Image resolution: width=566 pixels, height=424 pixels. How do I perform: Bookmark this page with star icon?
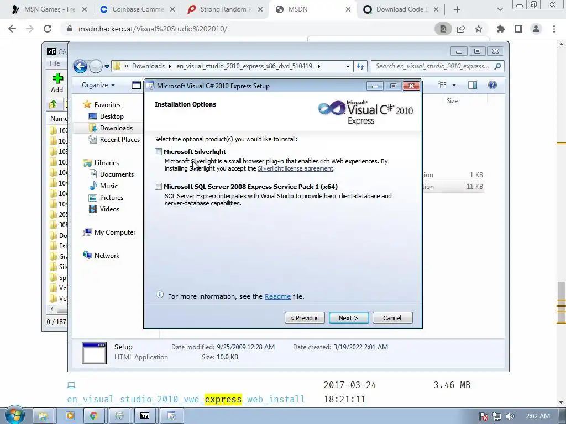click(x=479, y=29)
